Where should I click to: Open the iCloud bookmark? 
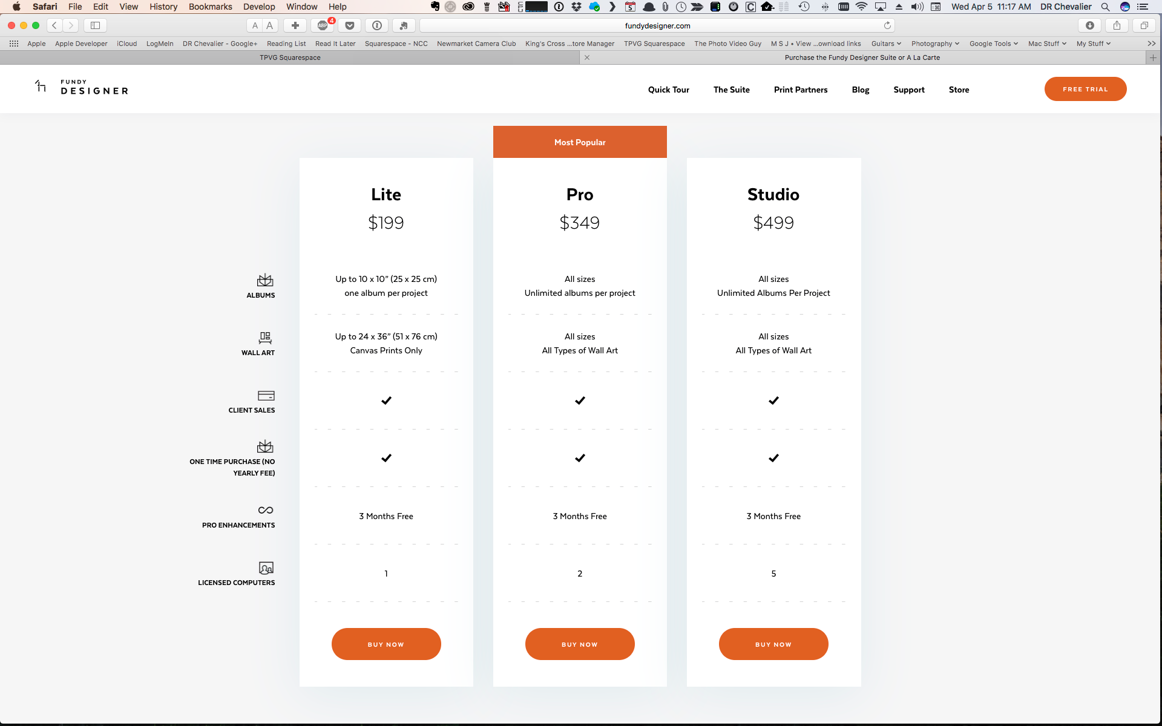point(126,44)
